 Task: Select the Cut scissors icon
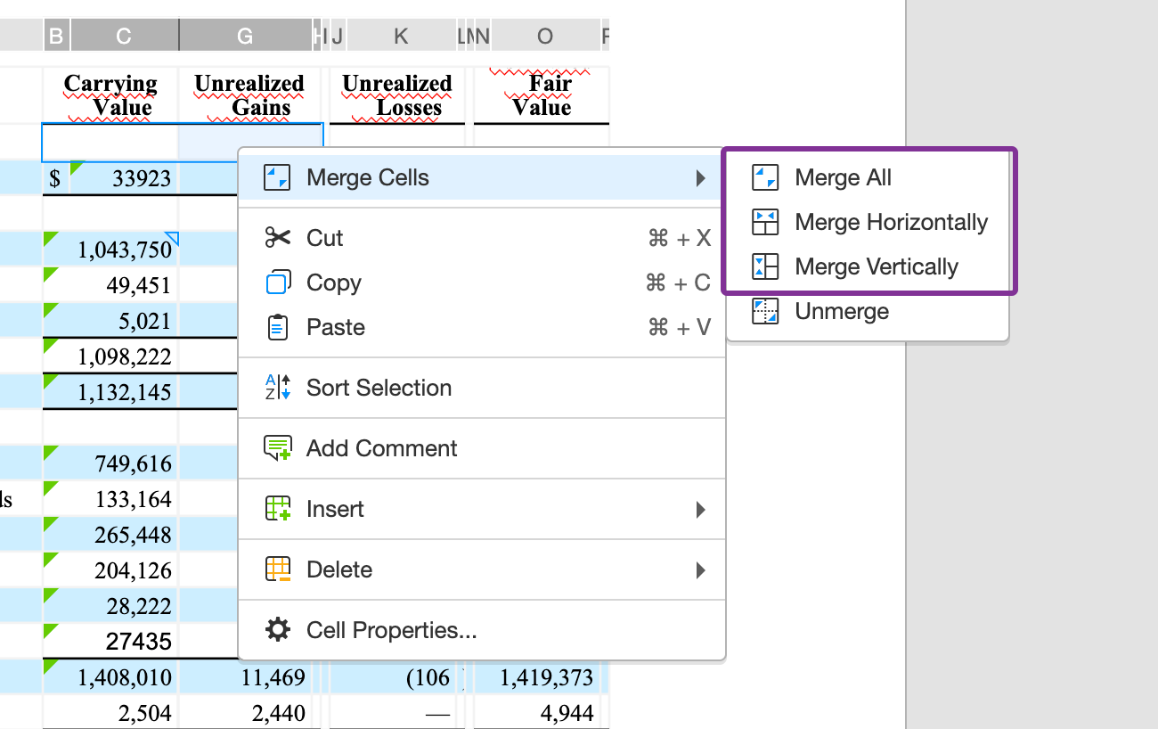click(x=277, y=238)
